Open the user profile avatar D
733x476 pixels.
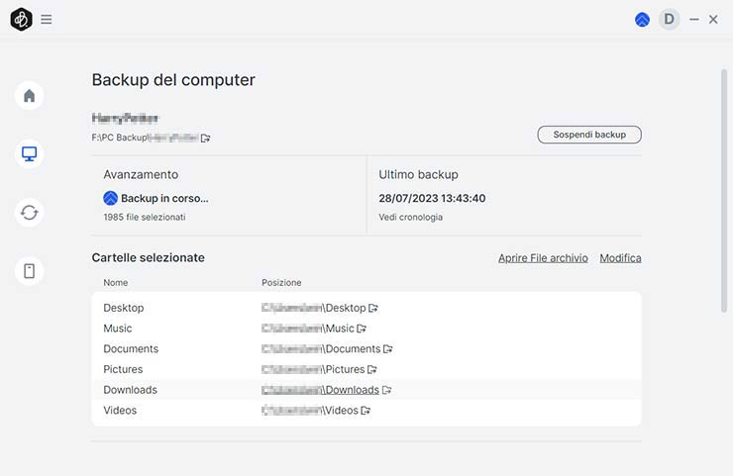[670, 19]
